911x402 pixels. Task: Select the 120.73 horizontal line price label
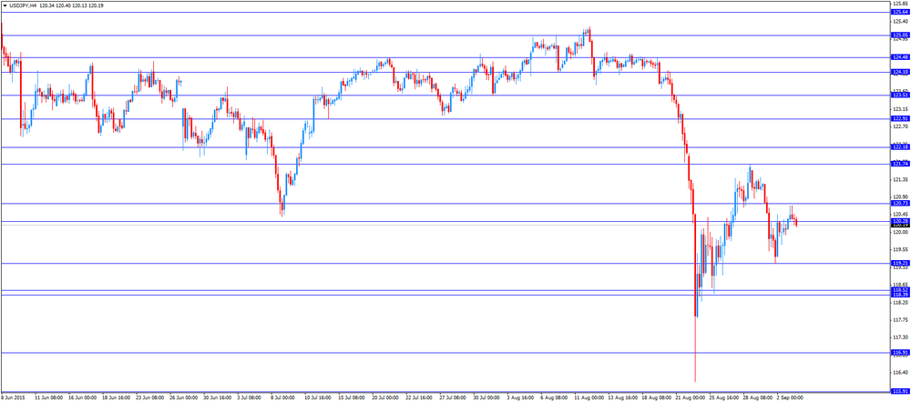pyautogui.click(x=901, y=204)
